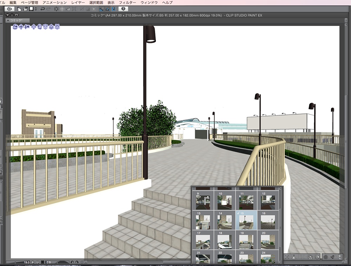Click the rotate camera 3D manipulator icon

point(15,27)
